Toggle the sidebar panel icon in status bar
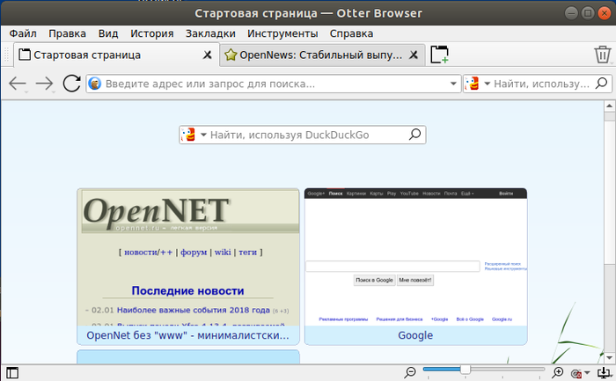616x381 pixels. point(12,372)
